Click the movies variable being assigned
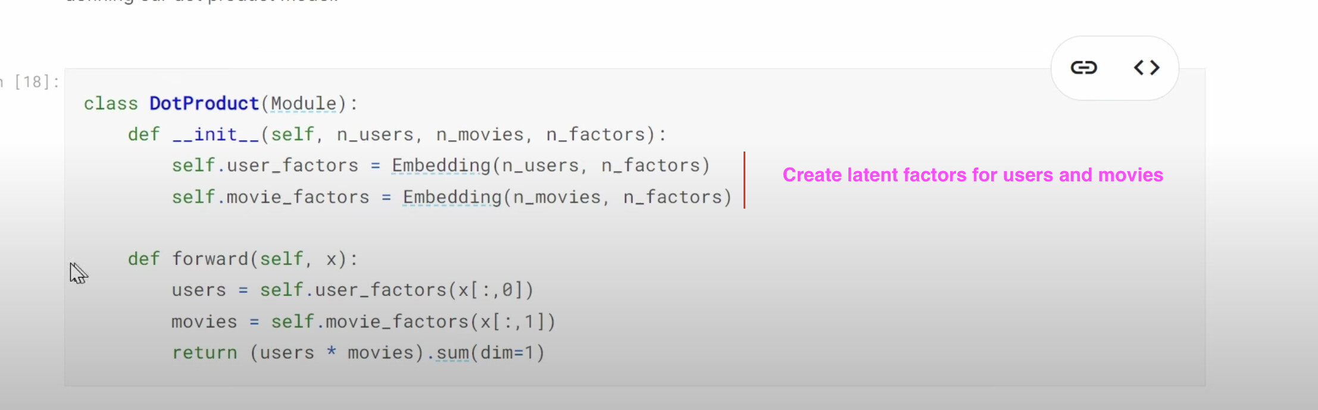 (204, 321)
